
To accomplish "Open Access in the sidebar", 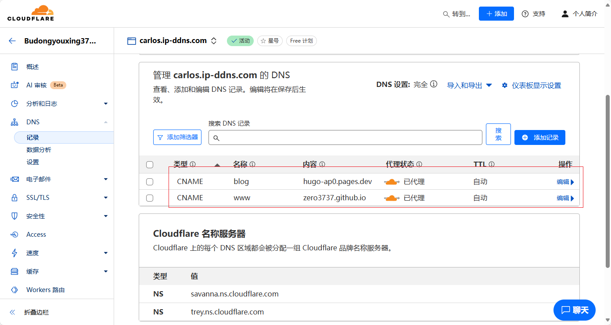I will point(36,235).
